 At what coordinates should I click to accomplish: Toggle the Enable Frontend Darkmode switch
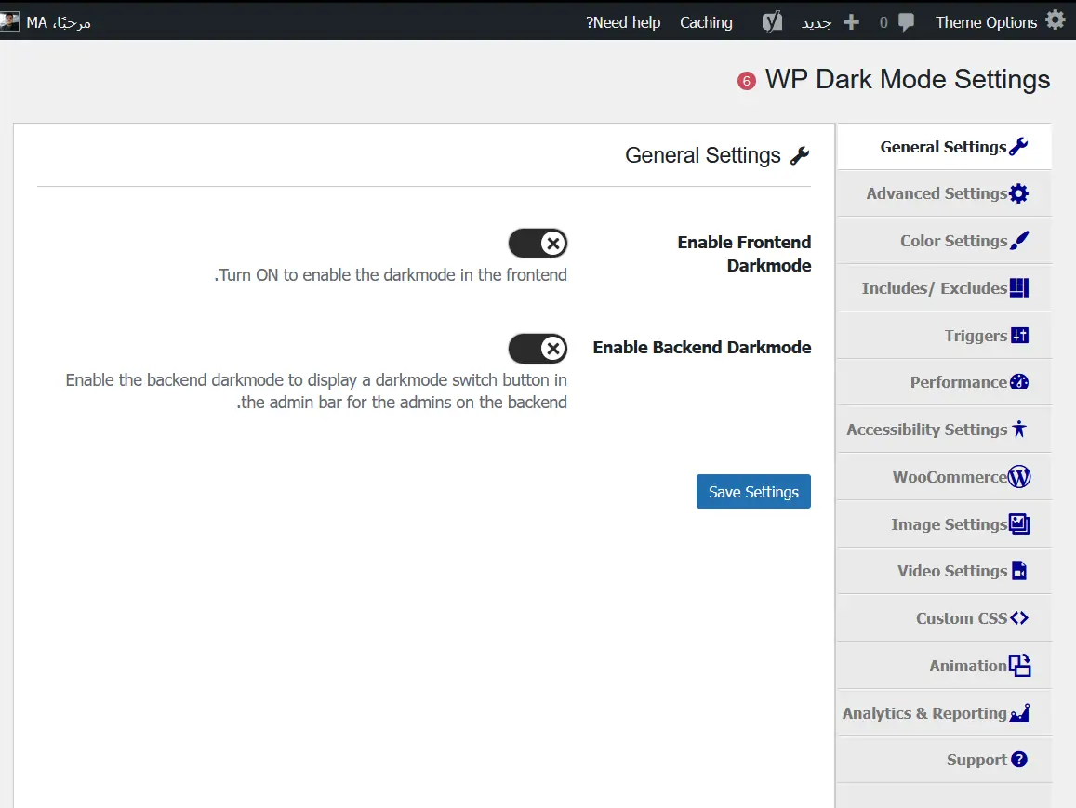click(x=538, y=244)
